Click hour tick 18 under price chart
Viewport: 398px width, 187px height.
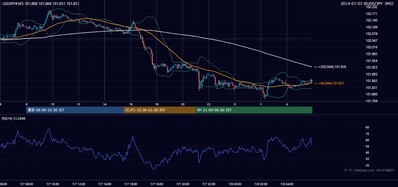pyautogui.click(x=157, y=104)
